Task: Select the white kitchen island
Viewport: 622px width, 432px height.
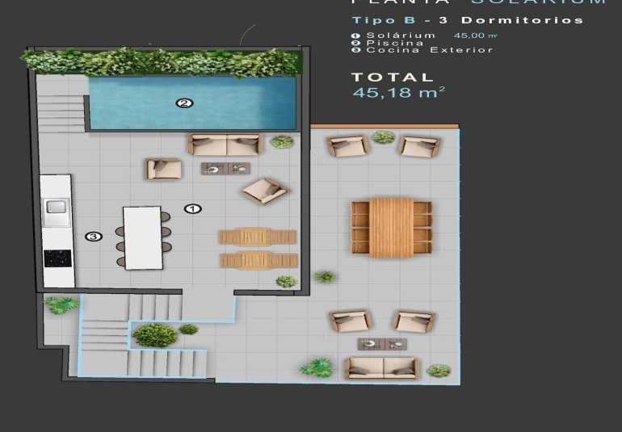Action: [x=143, y=237]
